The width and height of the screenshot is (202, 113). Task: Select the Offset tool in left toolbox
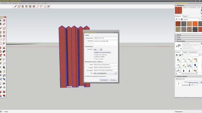(x=4, y=55)
